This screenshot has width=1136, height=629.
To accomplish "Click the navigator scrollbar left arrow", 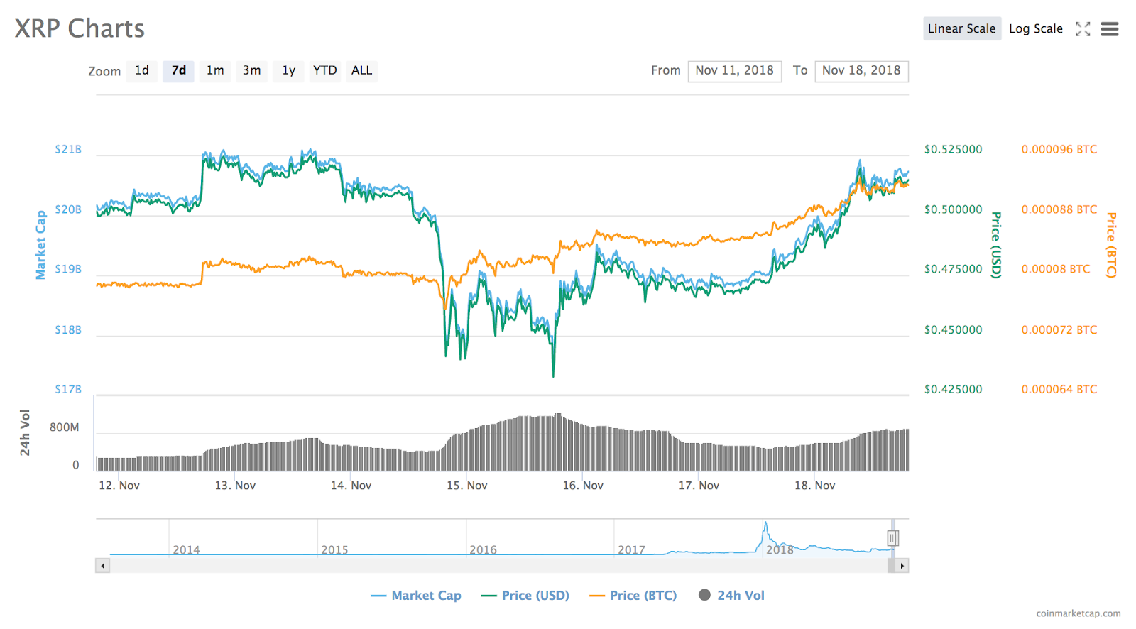I will 103,566.
